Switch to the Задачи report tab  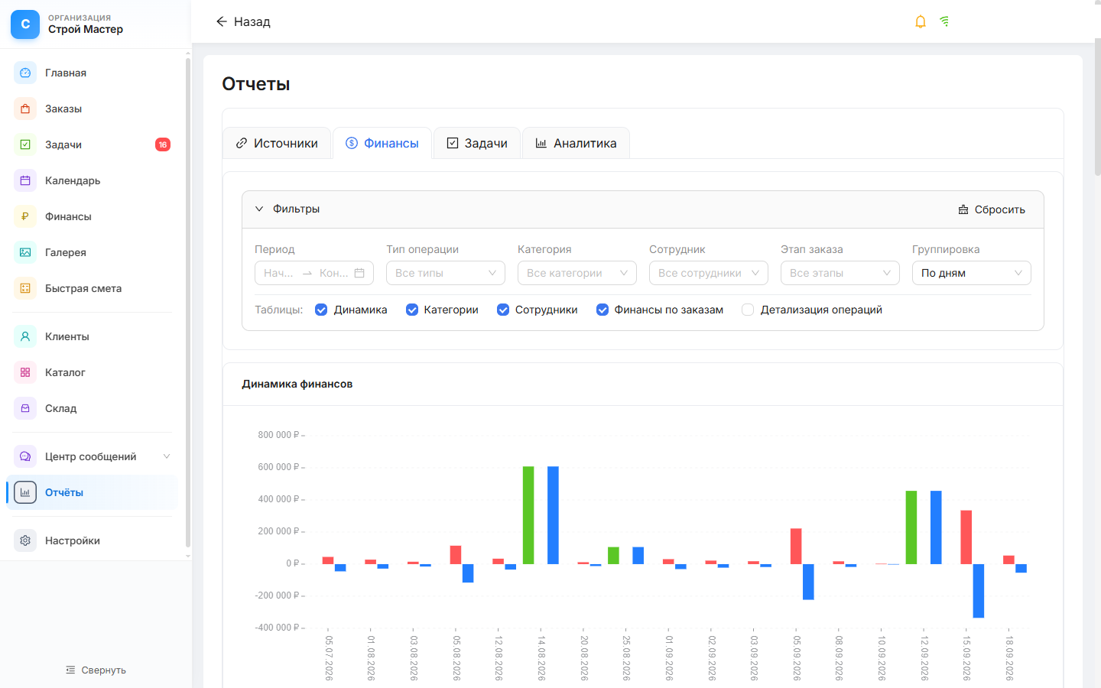[477, 143]
